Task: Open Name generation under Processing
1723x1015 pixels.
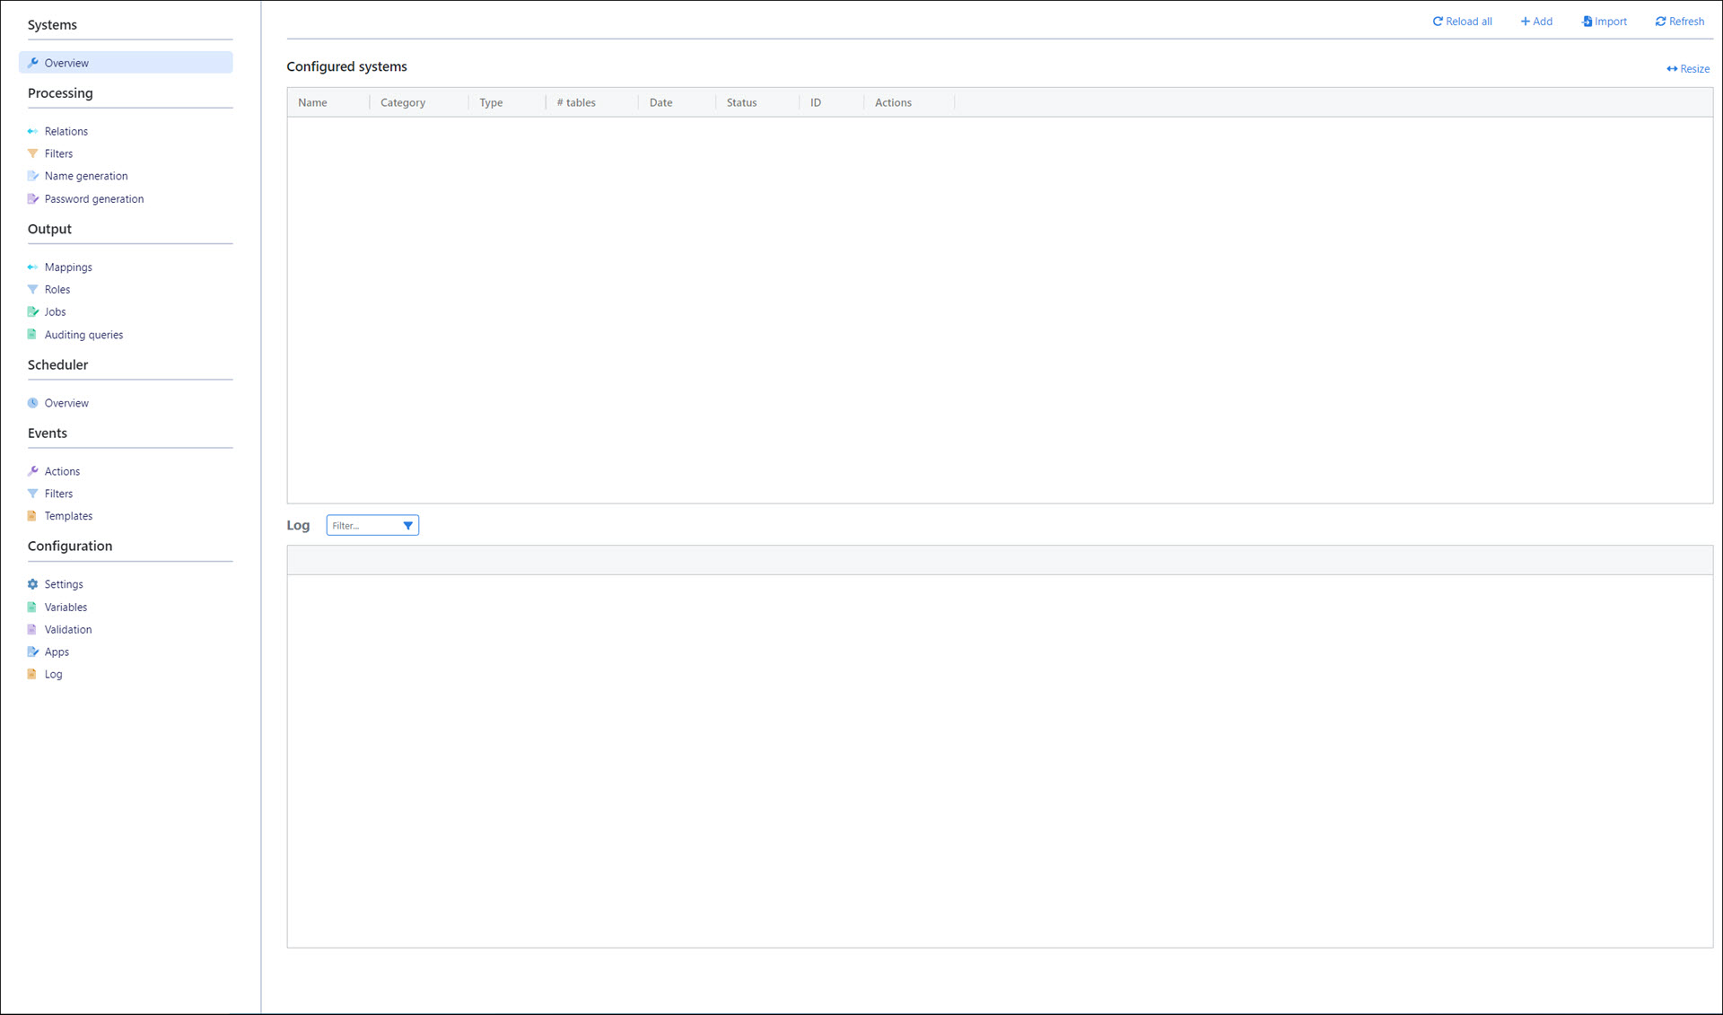Action: click(86, 176)
